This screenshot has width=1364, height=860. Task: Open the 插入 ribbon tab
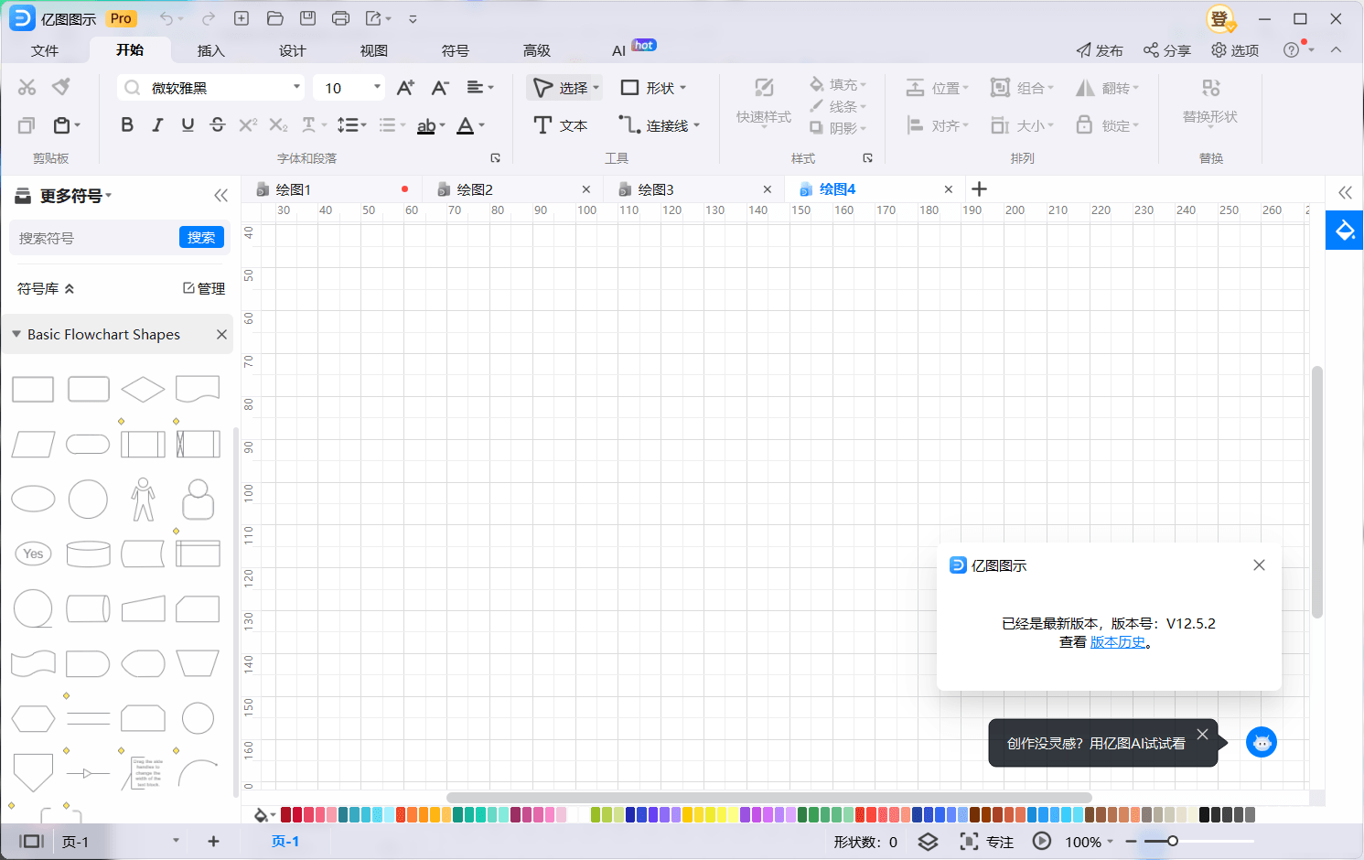click(x=211, y=50)
